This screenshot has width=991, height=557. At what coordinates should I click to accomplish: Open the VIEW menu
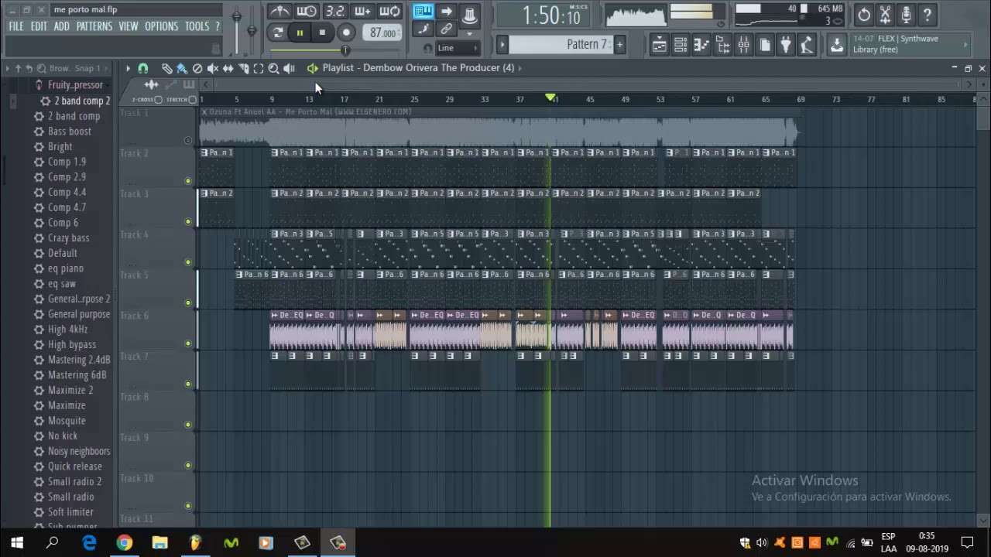[x=129, y=26]
